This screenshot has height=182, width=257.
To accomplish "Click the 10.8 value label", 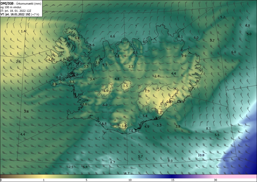I will pyautogui.click(x=201, y=155).
